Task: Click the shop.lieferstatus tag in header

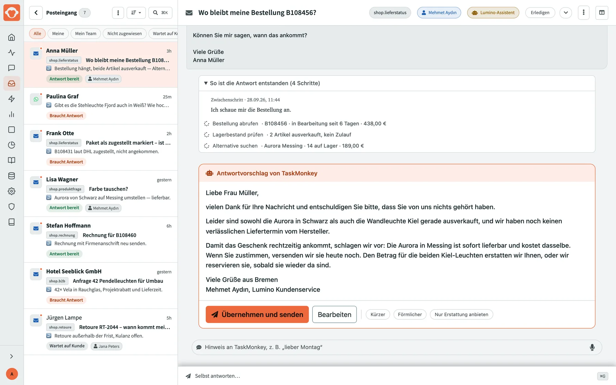Action: pyautogui.click(x=390, y=13)
